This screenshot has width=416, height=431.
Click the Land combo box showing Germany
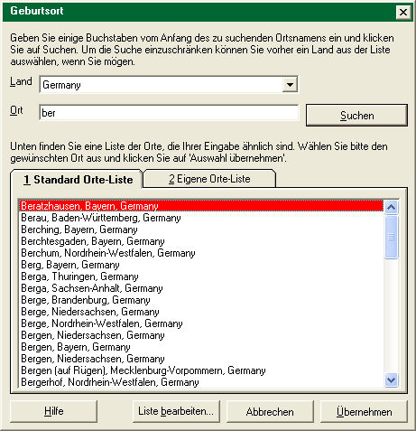point(169,85)
